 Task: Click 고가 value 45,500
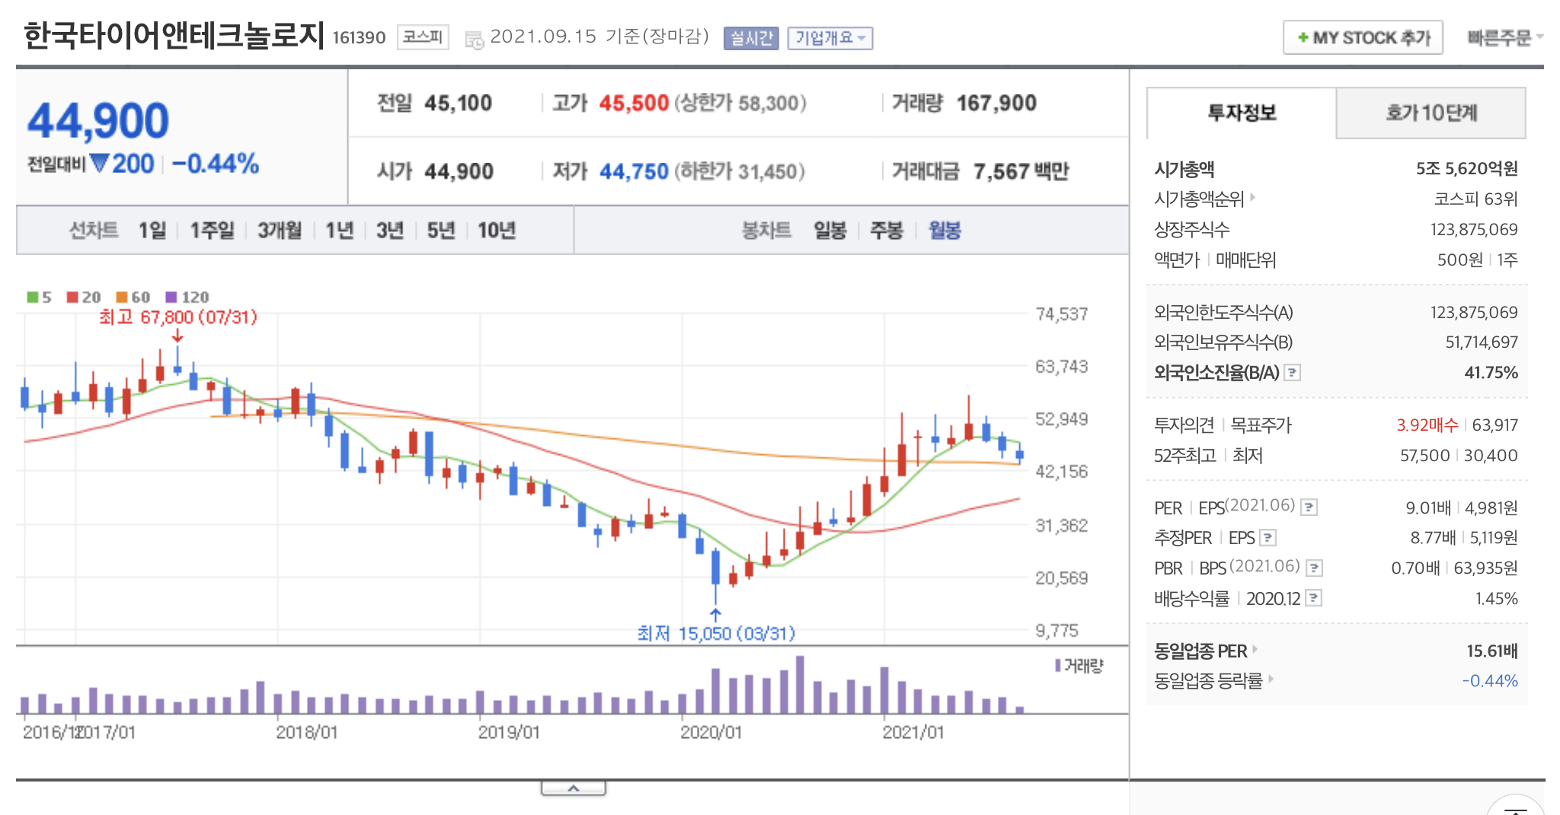pyautogui.click(x=634, y=103)
